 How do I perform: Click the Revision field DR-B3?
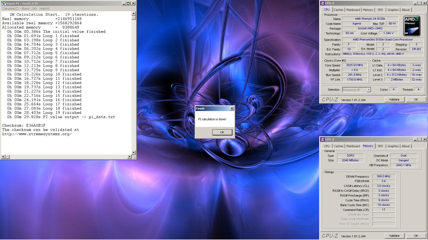pyautogui.click(x=416, y=49)
